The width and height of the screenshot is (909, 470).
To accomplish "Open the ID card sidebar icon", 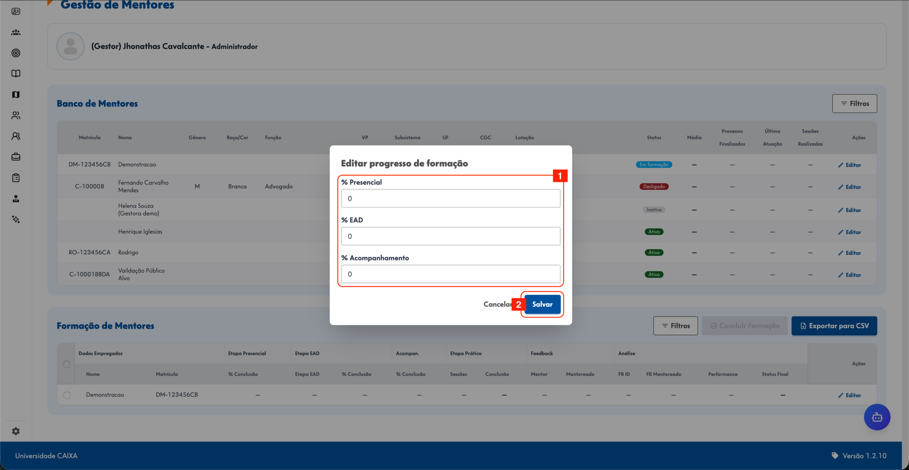I will (x=16, y=11).
